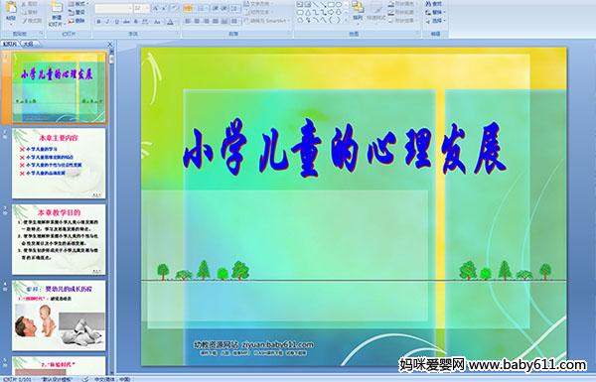596x382 pixels.
Task: Select slide 1 thumbnail with title 小学儿童的心理发展
Action: pyautogui.click(x=59, y=87)
